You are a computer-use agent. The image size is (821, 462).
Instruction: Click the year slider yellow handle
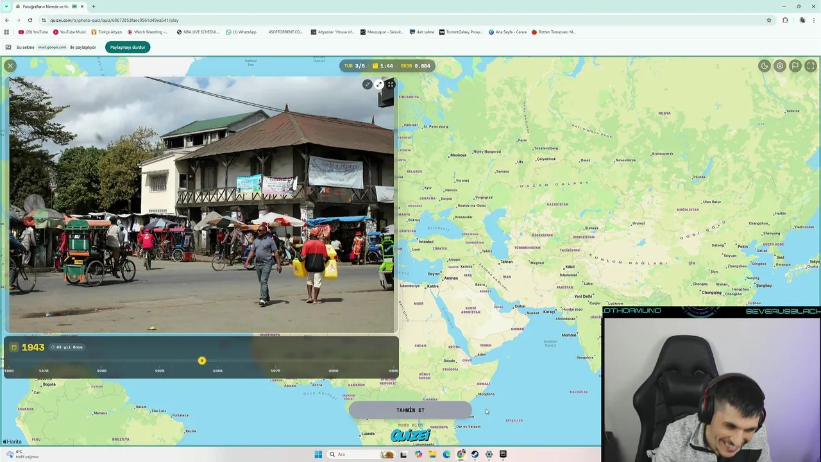(x=202, y=361)
